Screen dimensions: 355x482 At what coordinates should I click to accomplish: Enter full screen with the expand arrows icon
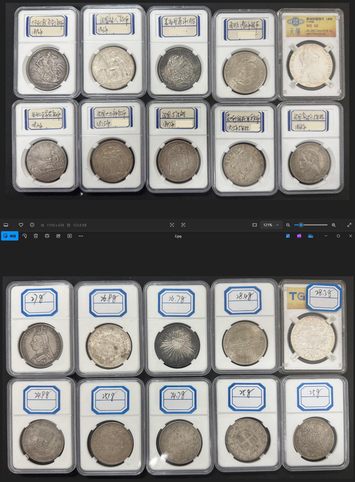pos(349,225)
